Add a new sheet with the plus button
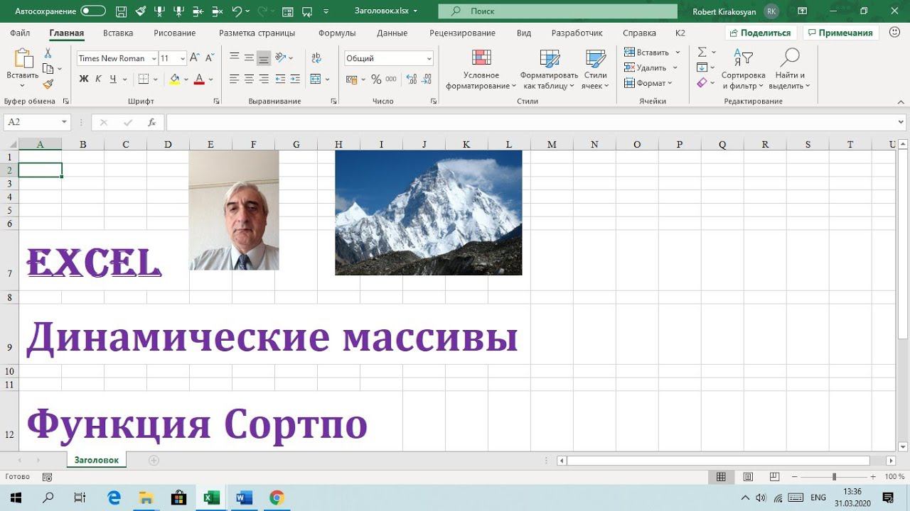This screenshot has width=910, height=511. tap(154, 460)
